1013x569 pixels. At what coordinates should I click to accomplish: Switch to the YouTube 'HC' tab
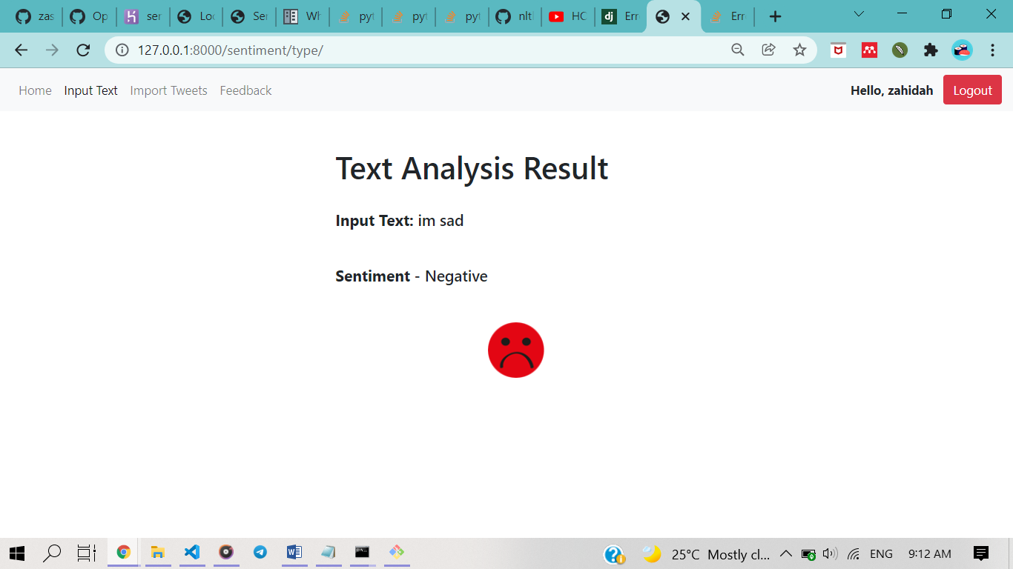tap(568, 16)
